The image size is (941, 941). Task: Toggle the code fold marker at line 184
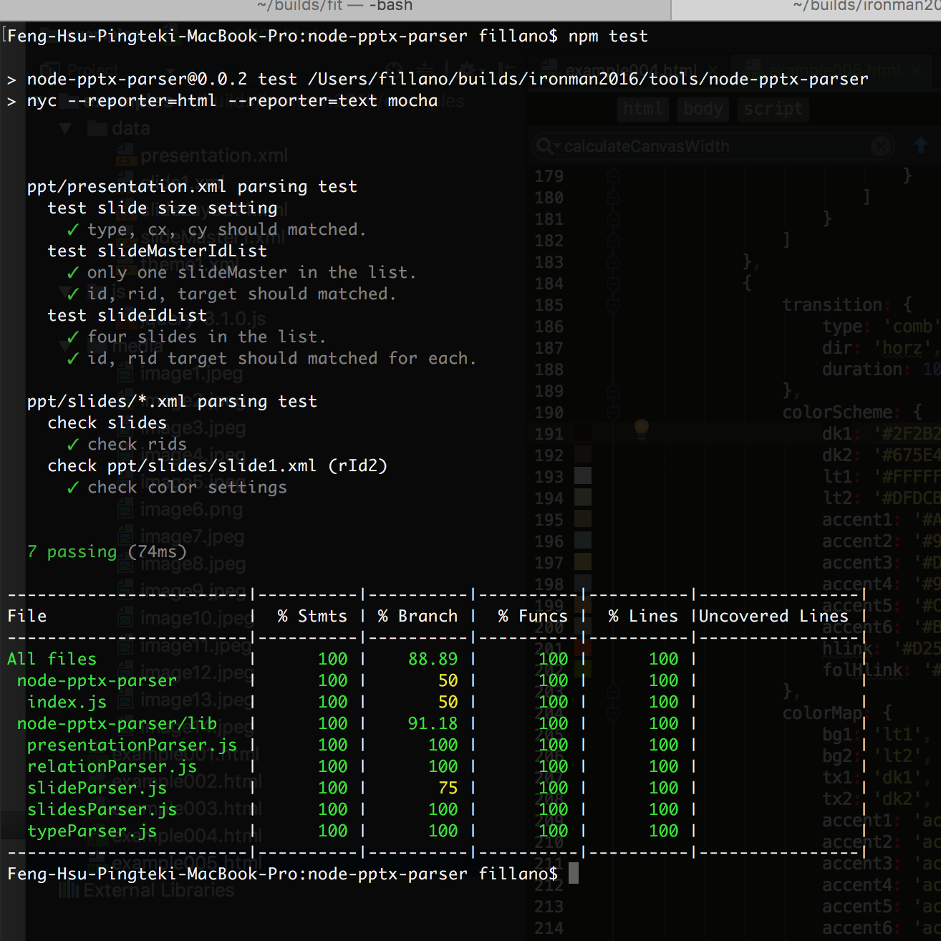[614, 284]
